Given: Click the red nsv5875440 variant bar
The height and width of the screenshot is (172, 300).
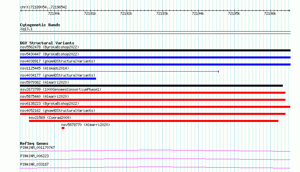Looking at the screenshot, I should point(153,100).
